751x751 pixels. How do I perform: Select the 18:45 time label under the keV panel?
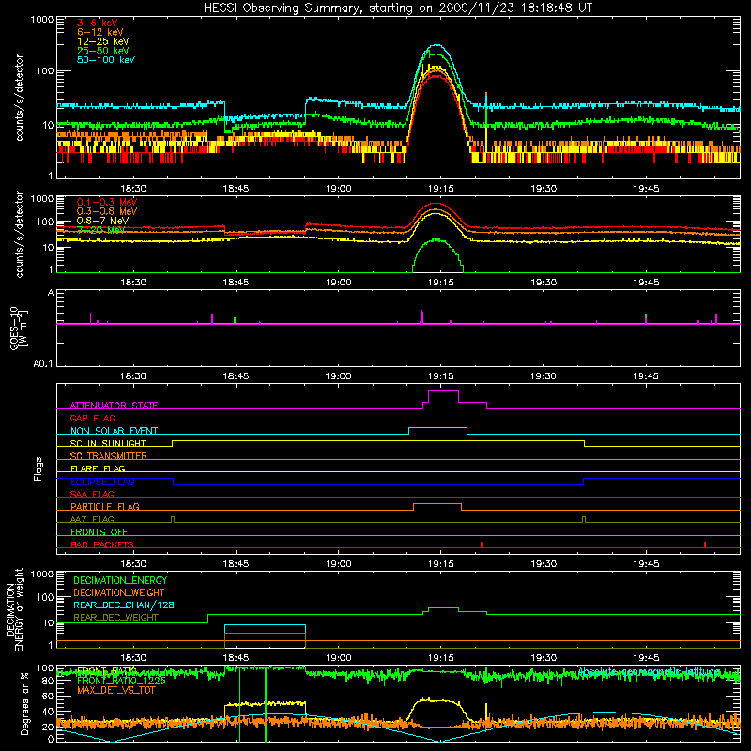click(236, 189)
